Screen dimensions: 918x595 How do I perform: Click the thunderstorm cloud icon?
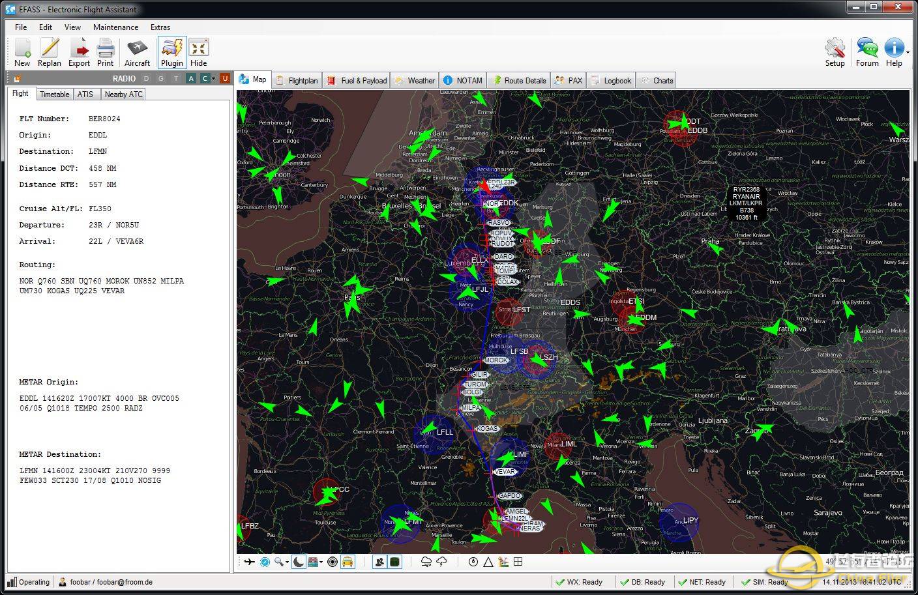coord(442,562)
